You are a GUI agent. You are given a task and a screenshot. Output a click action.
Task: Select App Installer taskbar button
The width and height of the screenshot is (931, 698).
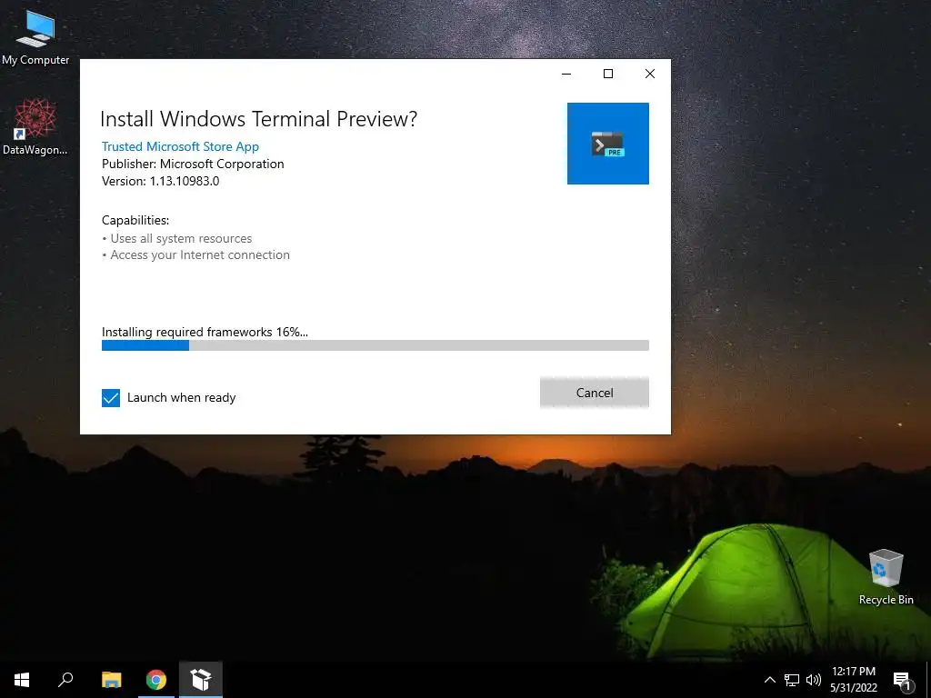click(x=201, y=680)
